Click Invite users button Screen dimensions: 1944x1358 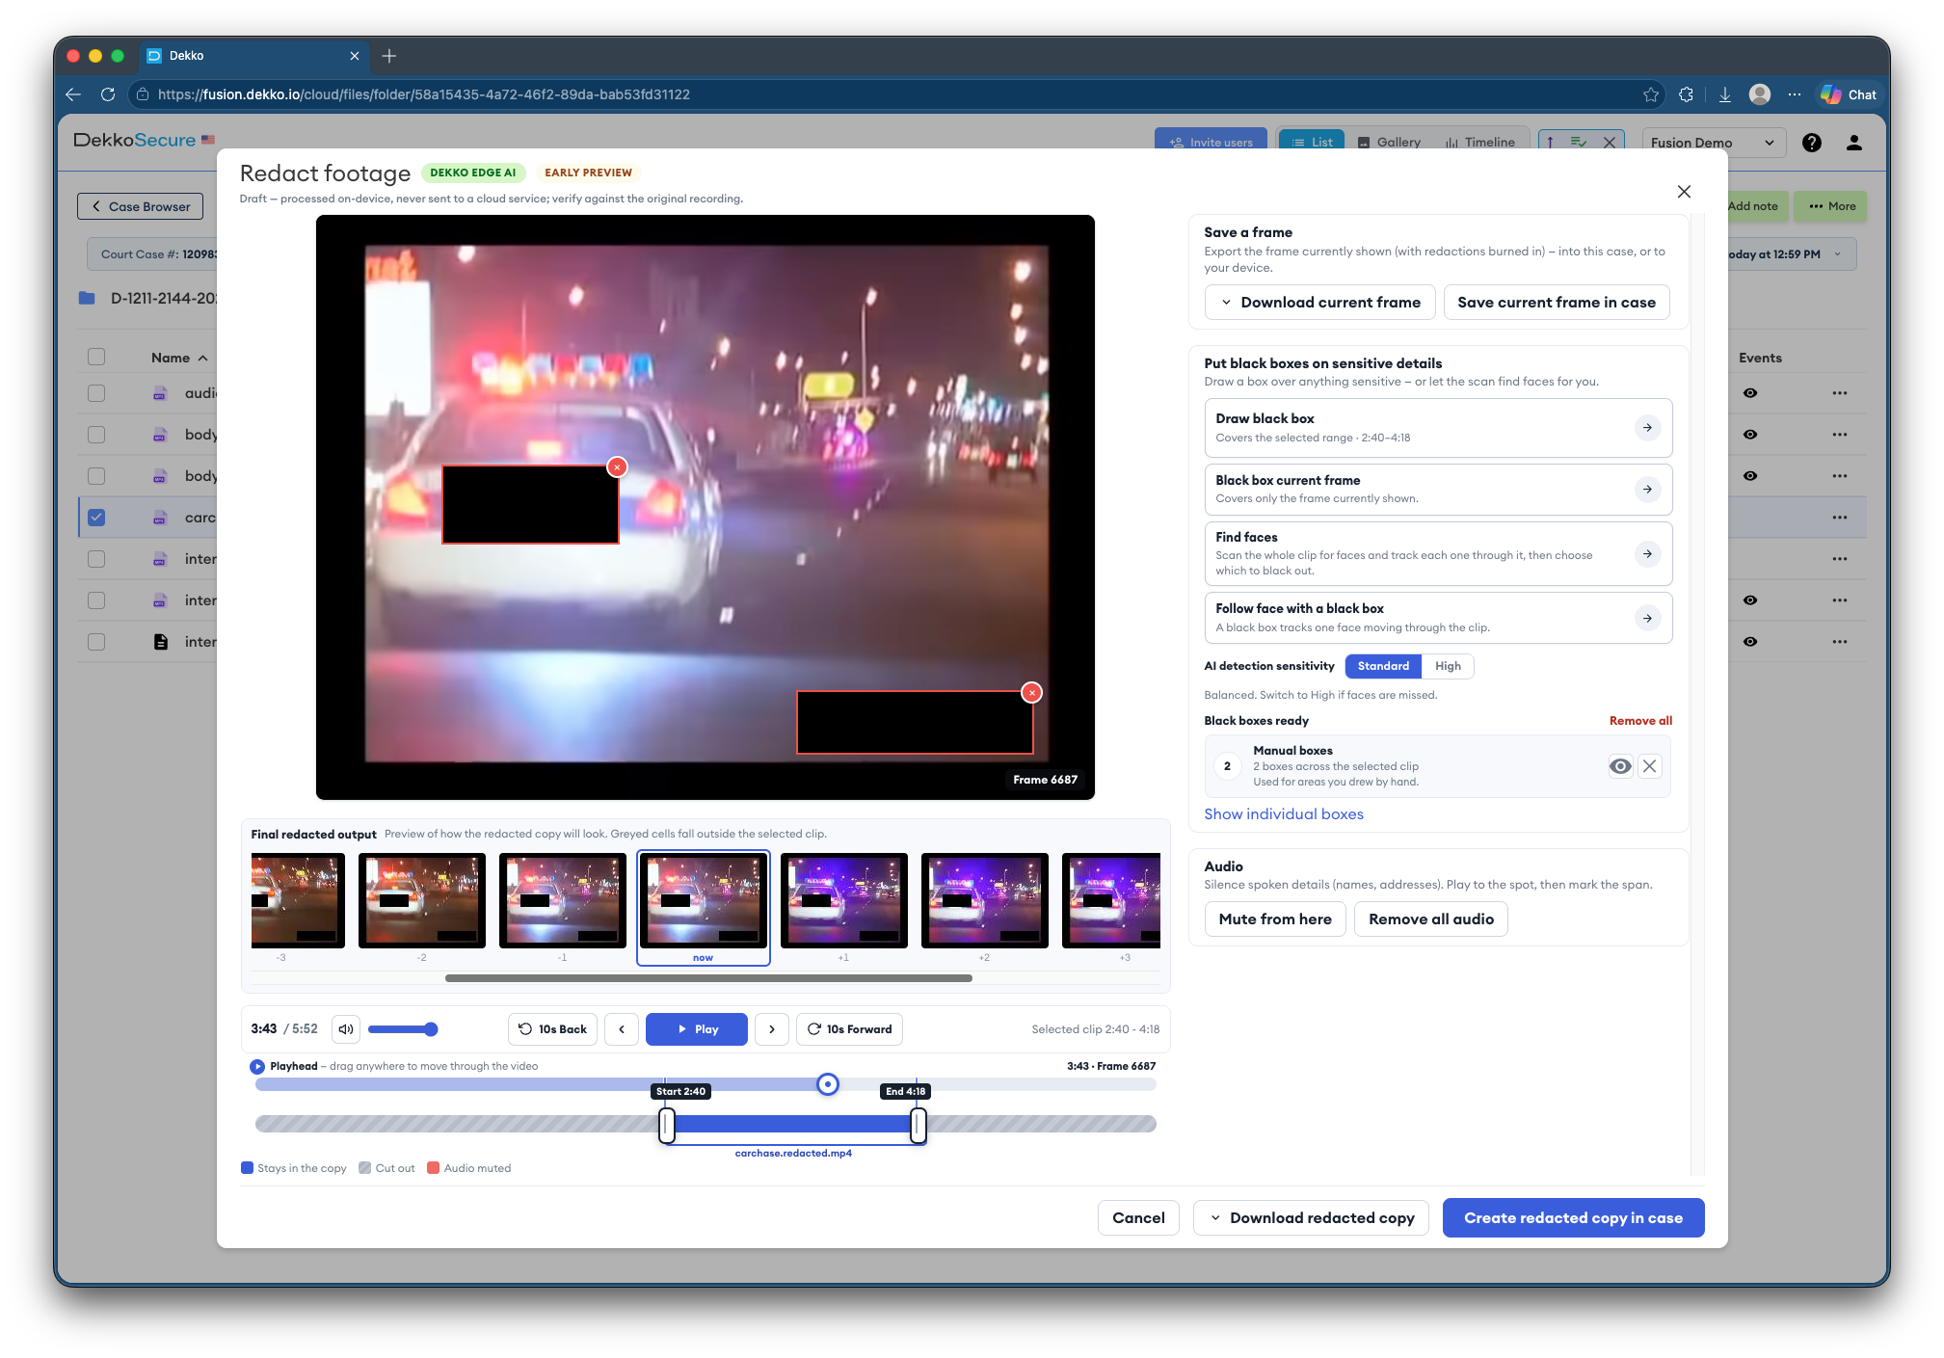(x=1212, y=142)
